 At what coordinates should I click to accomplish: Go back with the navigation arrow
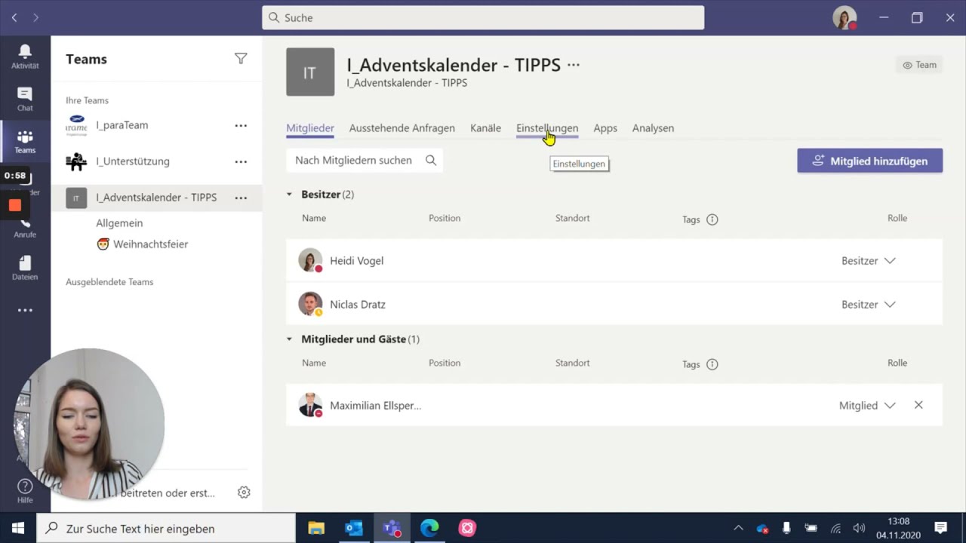tap(14, 17)
